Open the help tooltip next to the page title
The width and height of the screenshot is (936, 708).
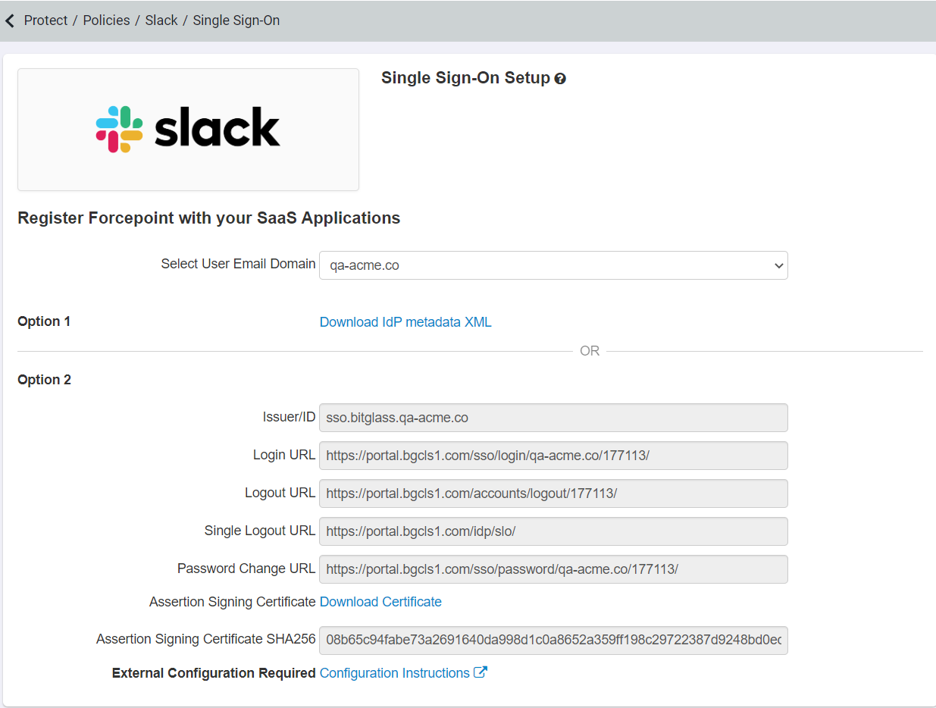pos(560,78)
